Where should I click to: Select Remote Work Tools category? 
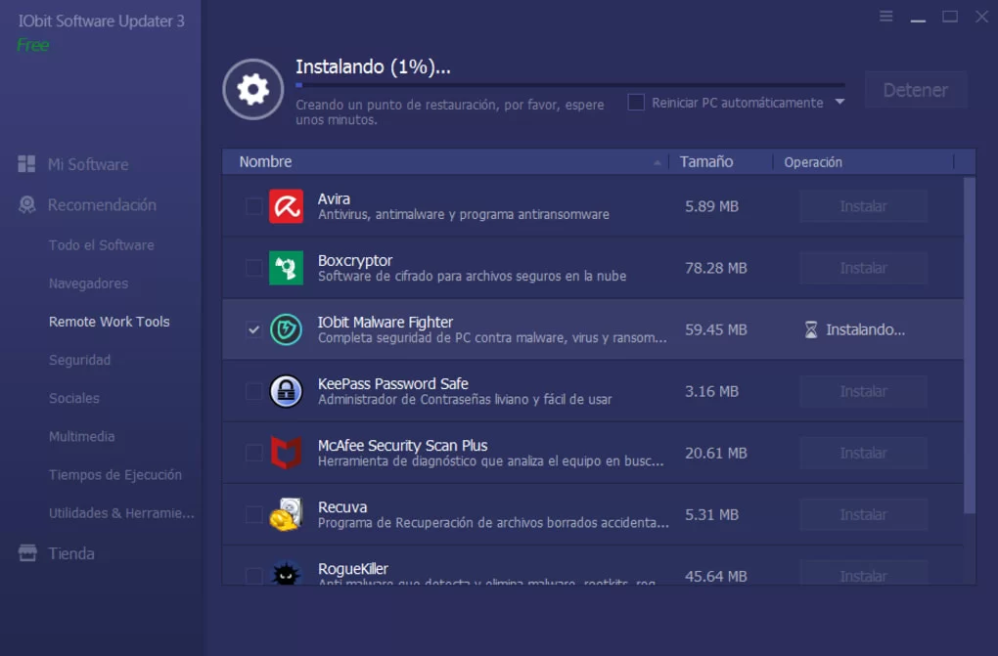point(110,322)
